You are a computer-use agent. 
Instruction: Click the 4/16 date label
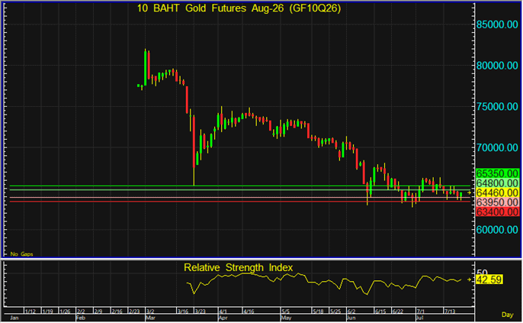249,312
